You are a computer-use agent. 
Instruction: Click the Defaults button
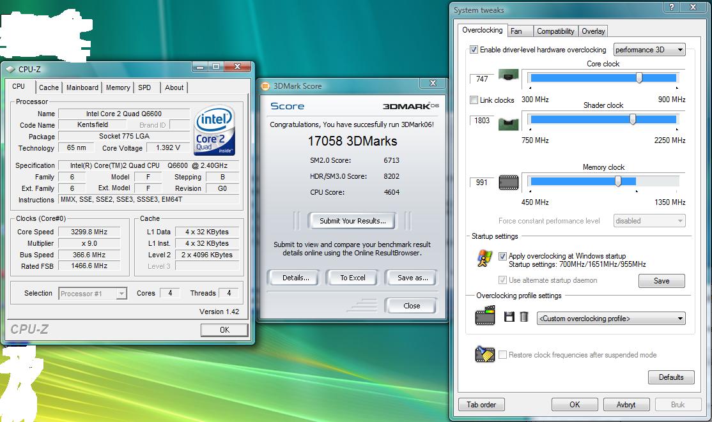click(x=670, y=377)
